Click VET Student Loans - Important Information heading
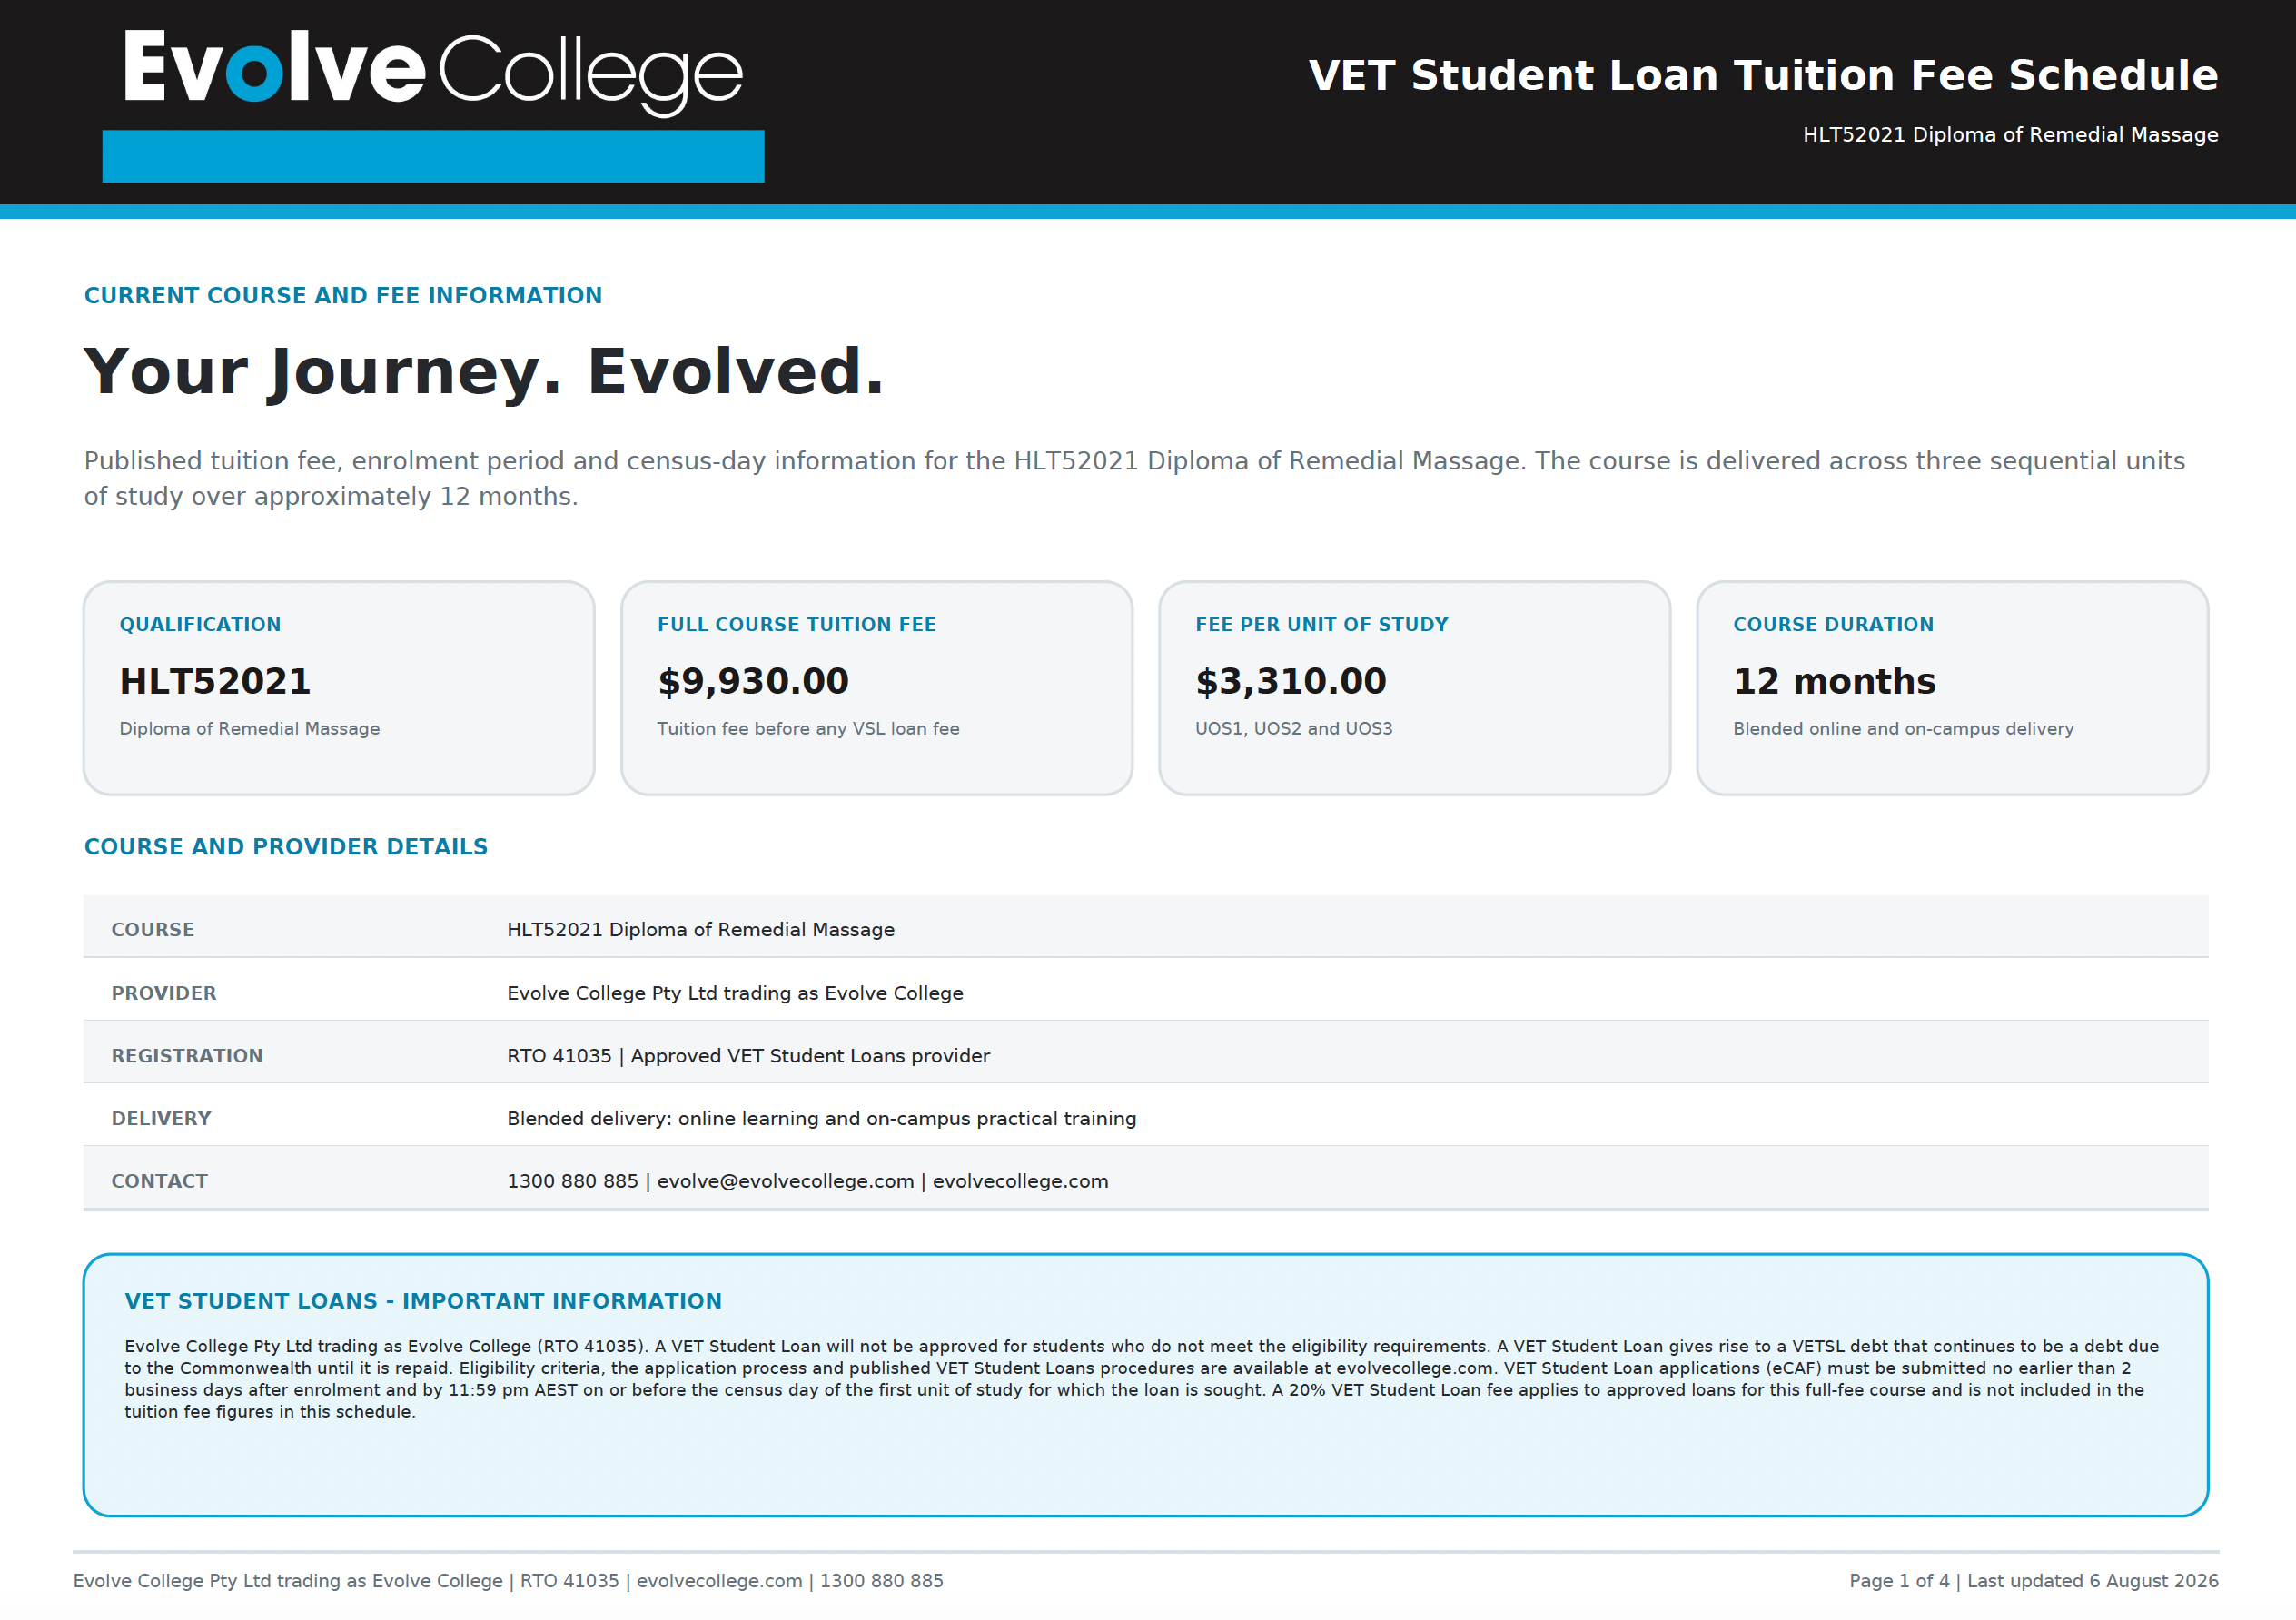The image size is (2296, 1620). click(423, 1301)
